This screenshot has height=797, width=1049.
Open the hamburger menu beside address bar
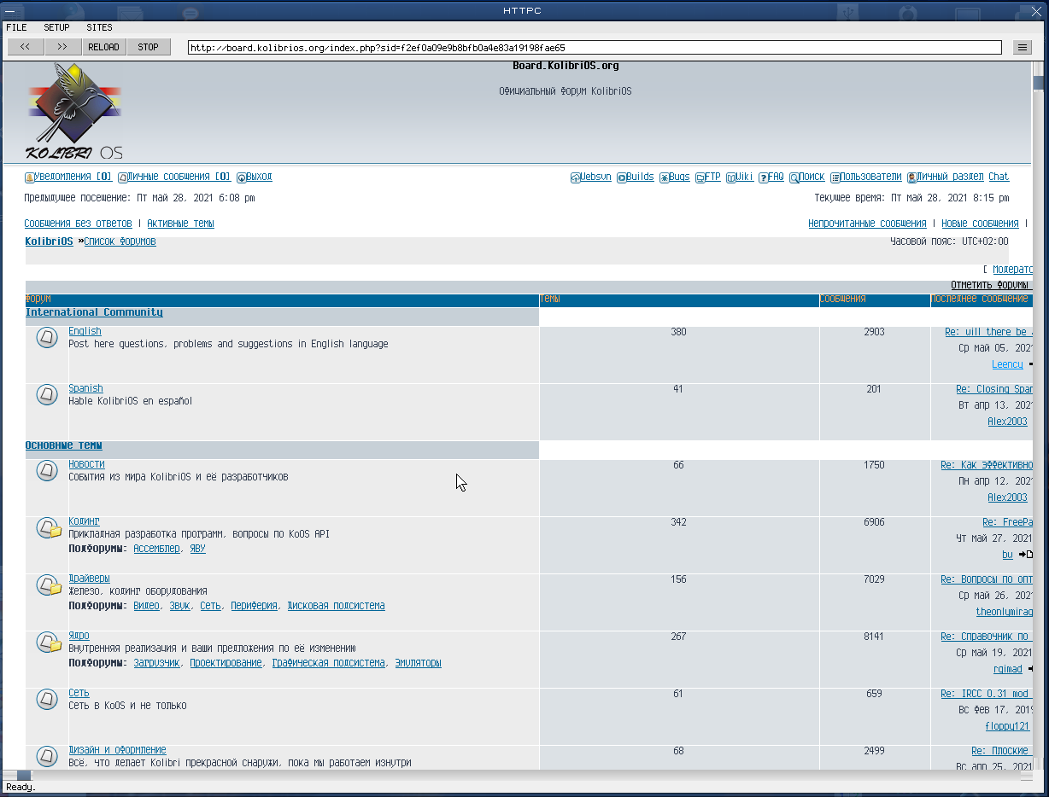[1022, 48]
